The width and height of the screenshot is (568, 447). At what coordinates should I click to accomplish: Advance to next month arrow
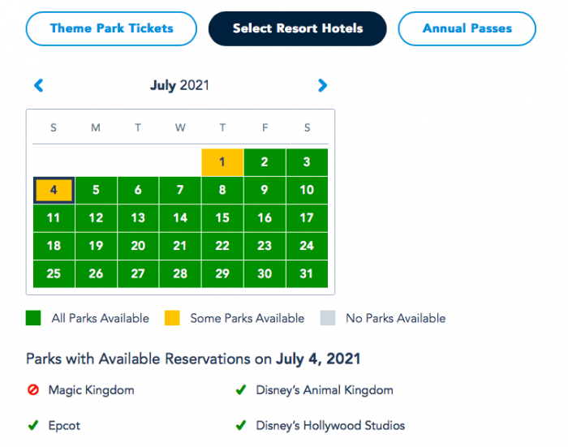click(322, 85)
